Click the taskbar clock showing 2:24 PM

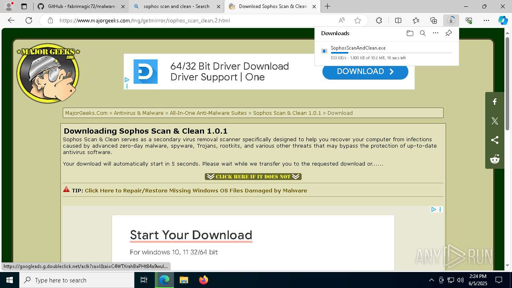tap(478, 280)
